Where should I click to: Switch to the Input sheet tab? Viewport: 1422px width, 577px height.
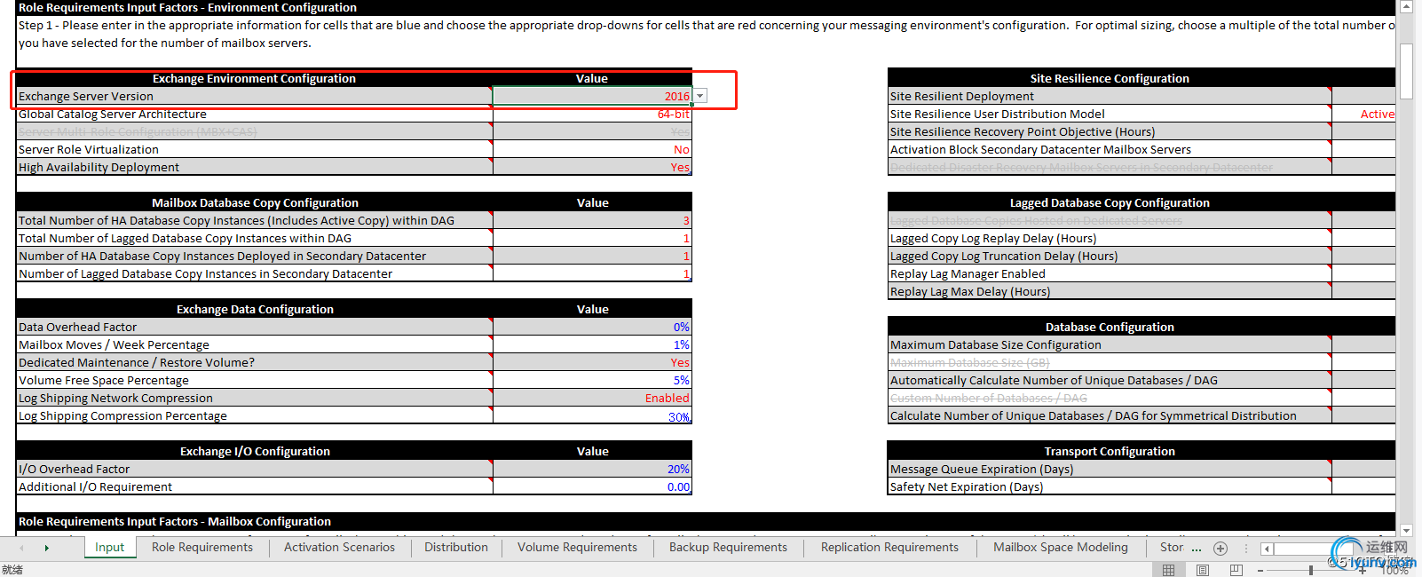click(110, 548)
